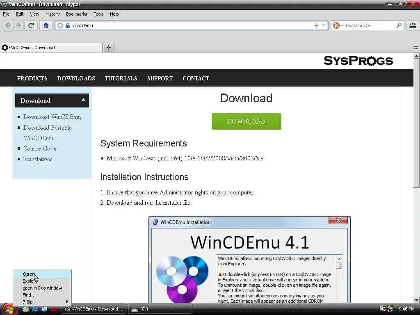Screen dimensions: 420x315
Task: Click the 33m toolbar indicator button
Action: click(x=413, y=25)
